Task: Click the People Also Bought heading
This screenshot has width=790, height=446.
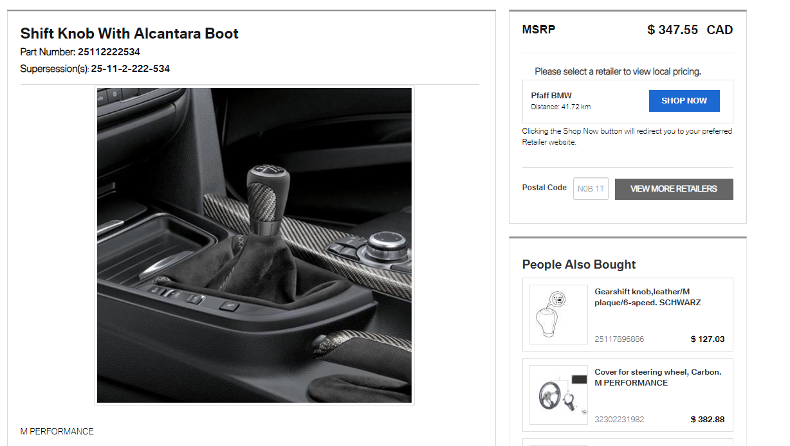Action: (x=579, y=265)
